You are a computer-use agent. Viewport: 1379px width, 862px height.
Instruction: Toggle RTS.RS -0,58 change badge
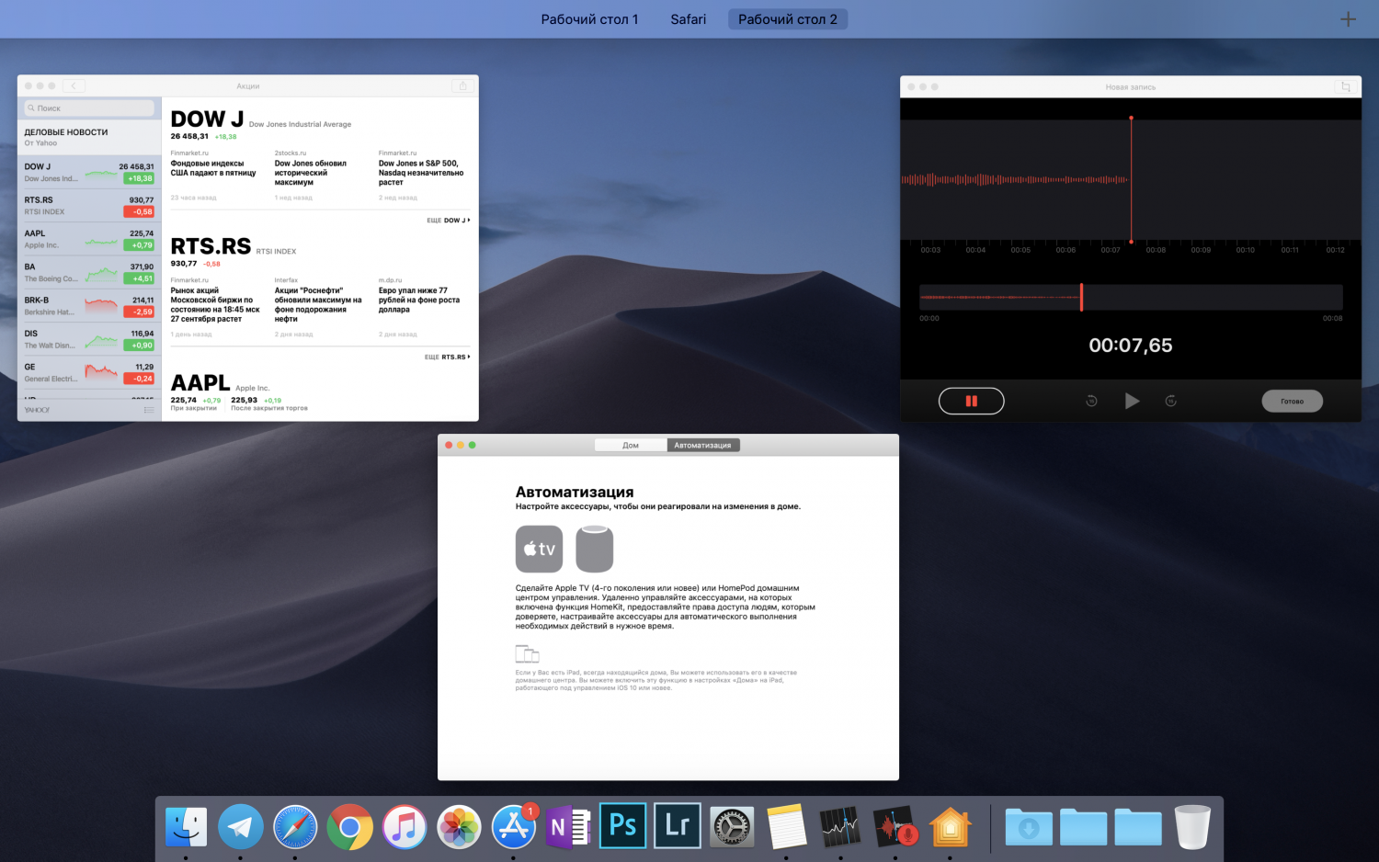140,211
